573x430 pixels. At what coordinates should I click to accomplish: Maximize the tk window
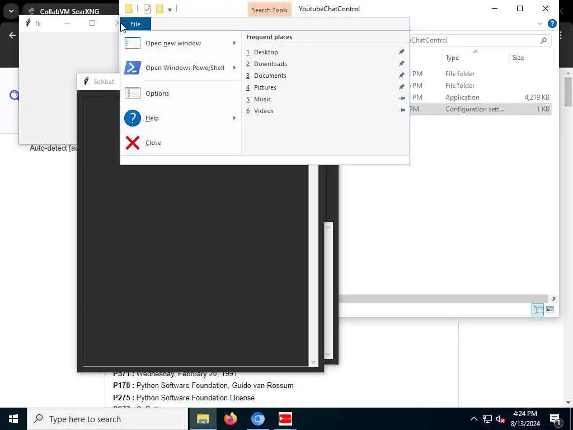point(92,23)
